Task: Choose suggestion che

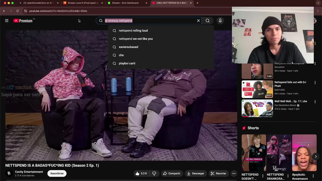Action: point(161,55)
